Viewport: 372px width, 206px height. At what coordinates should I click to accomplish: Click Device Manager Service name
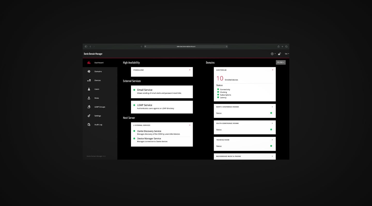(x=149, y=139)
